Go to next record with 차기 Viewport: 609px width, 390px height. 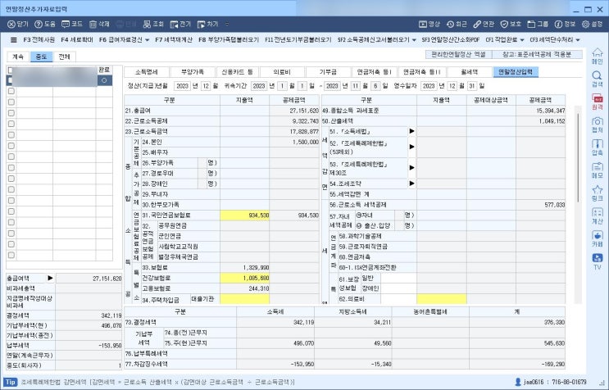click(x=208, y=24)
